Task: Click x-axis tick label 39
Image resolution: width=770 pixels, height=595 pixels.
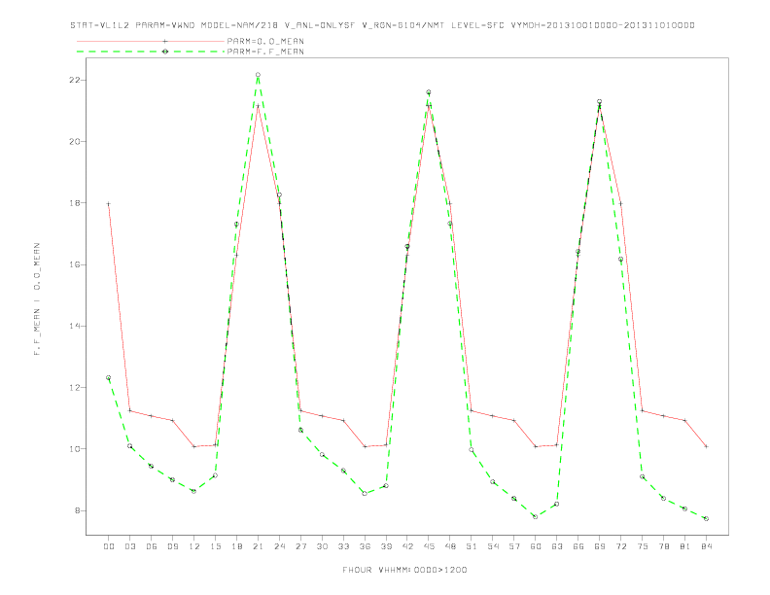Action: click(386, 546)
